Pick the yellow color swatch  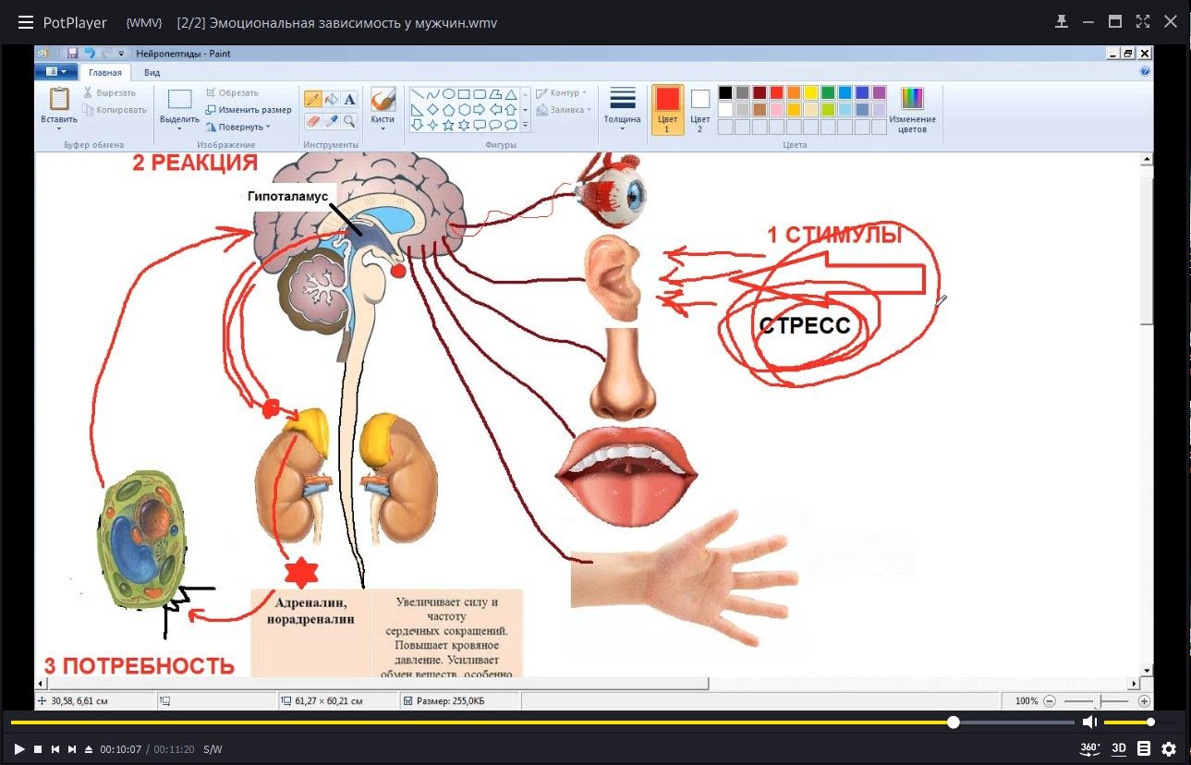point(810,92)
